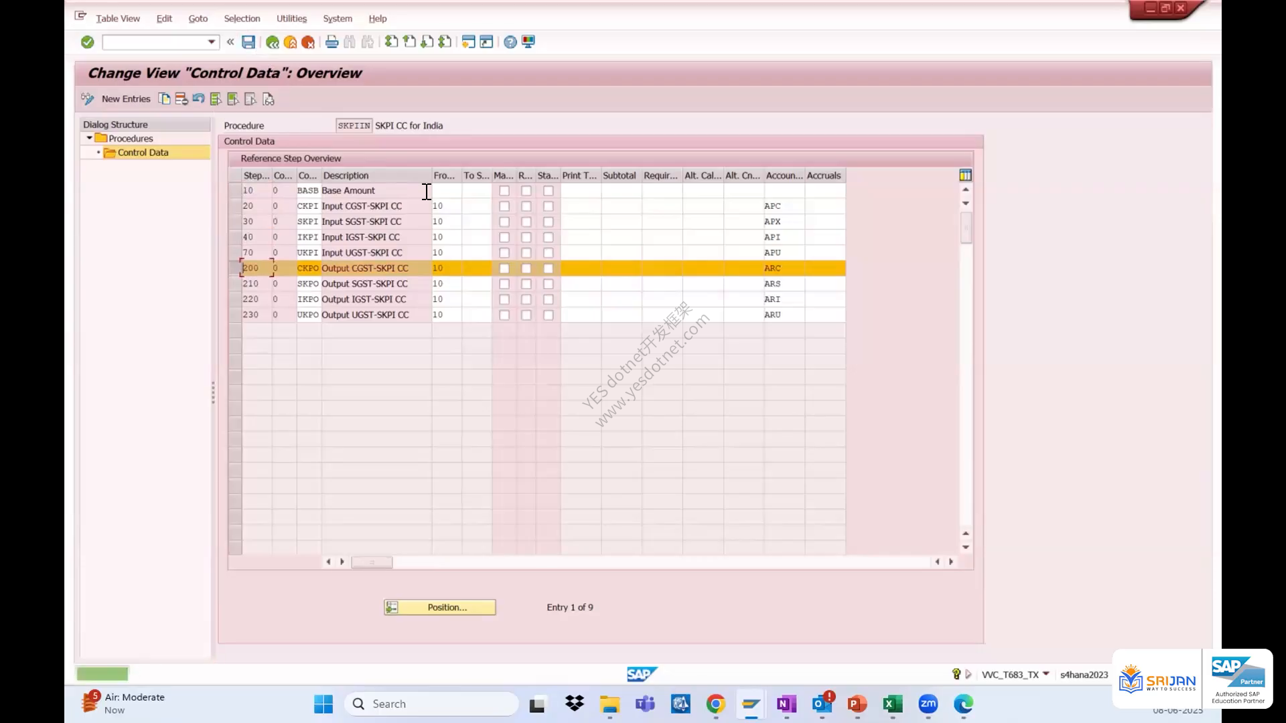This screenshot has width=1286, height=723.
Task: Click the Previous Page icon
Action: pyautogui.click(x=409, y=42)
